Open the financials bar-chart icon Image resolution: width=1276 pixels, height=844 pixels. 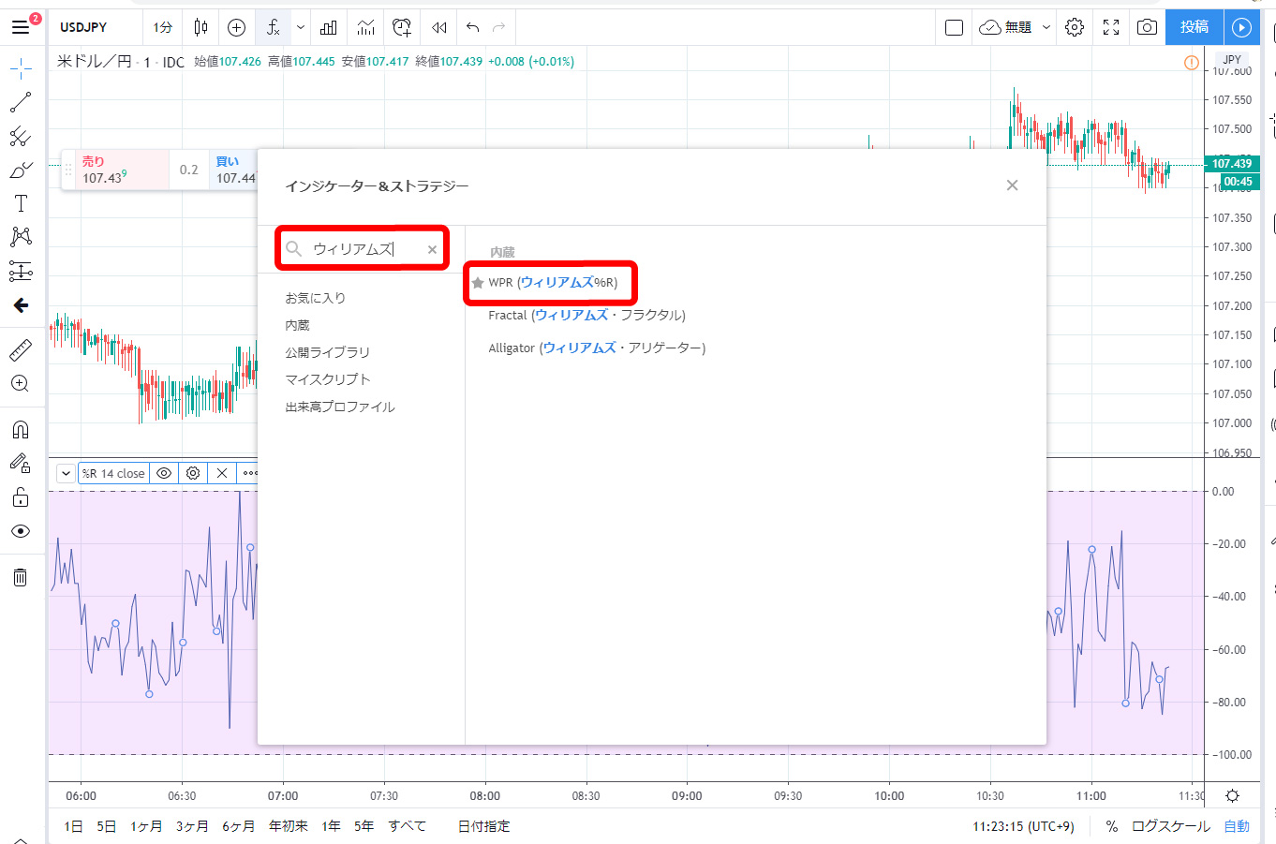pos(328,27)
